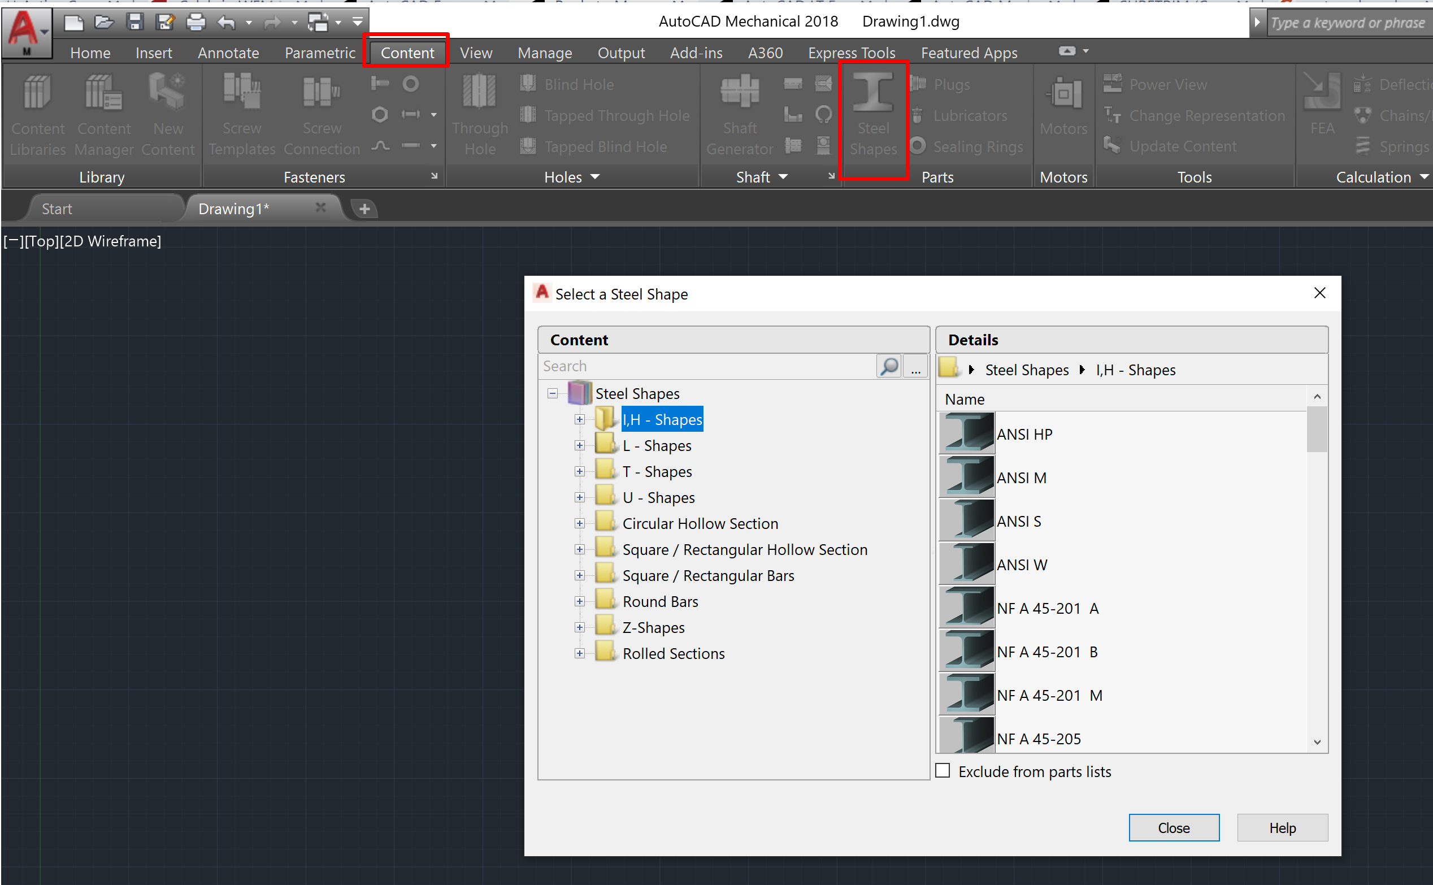Open the Shaft Generator tool
Image resolution: width=1433 pixels, height=885 pixels.
click(739, 114)
